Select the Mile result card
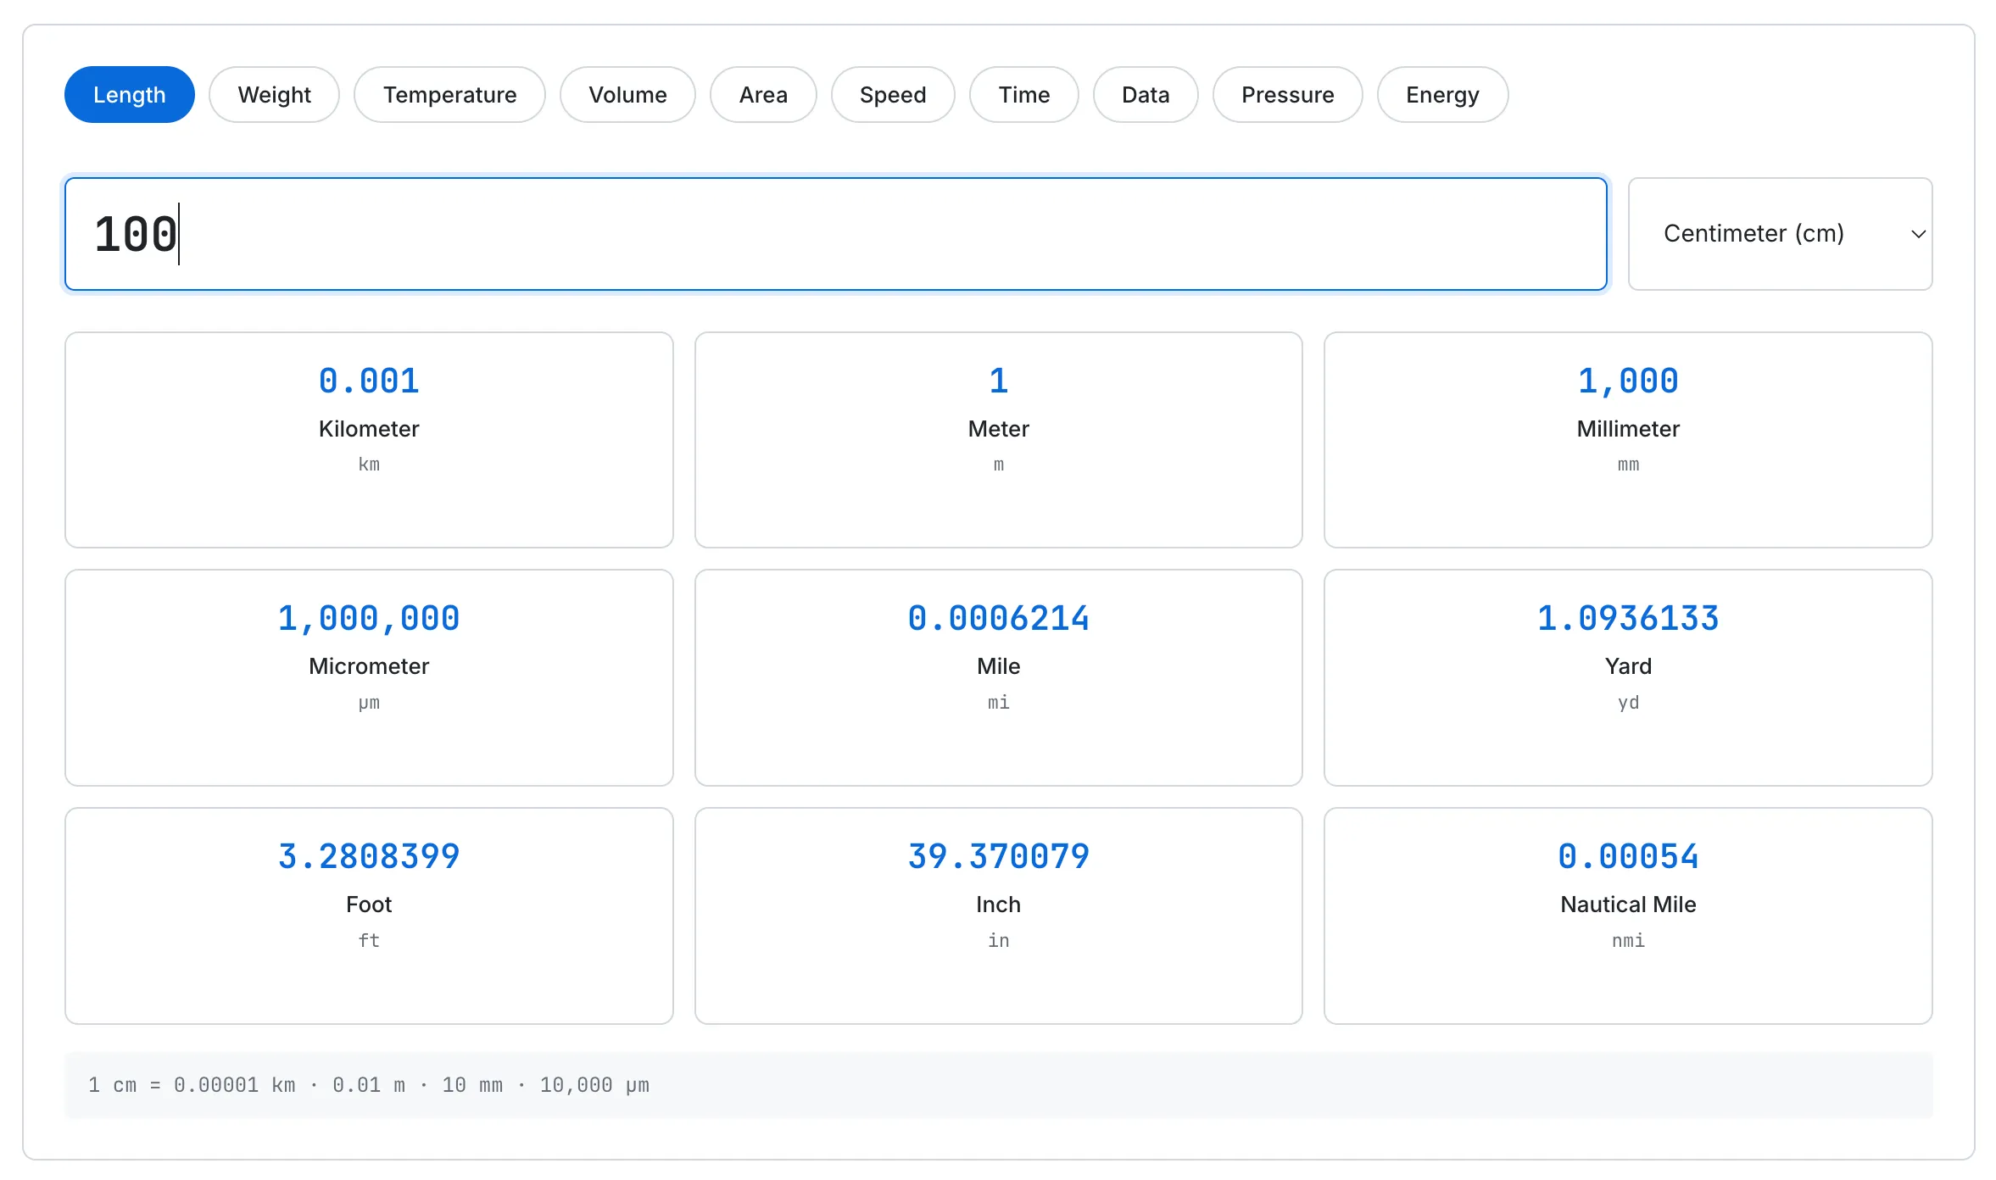The image size is (1996, 1180). (998, 676)
